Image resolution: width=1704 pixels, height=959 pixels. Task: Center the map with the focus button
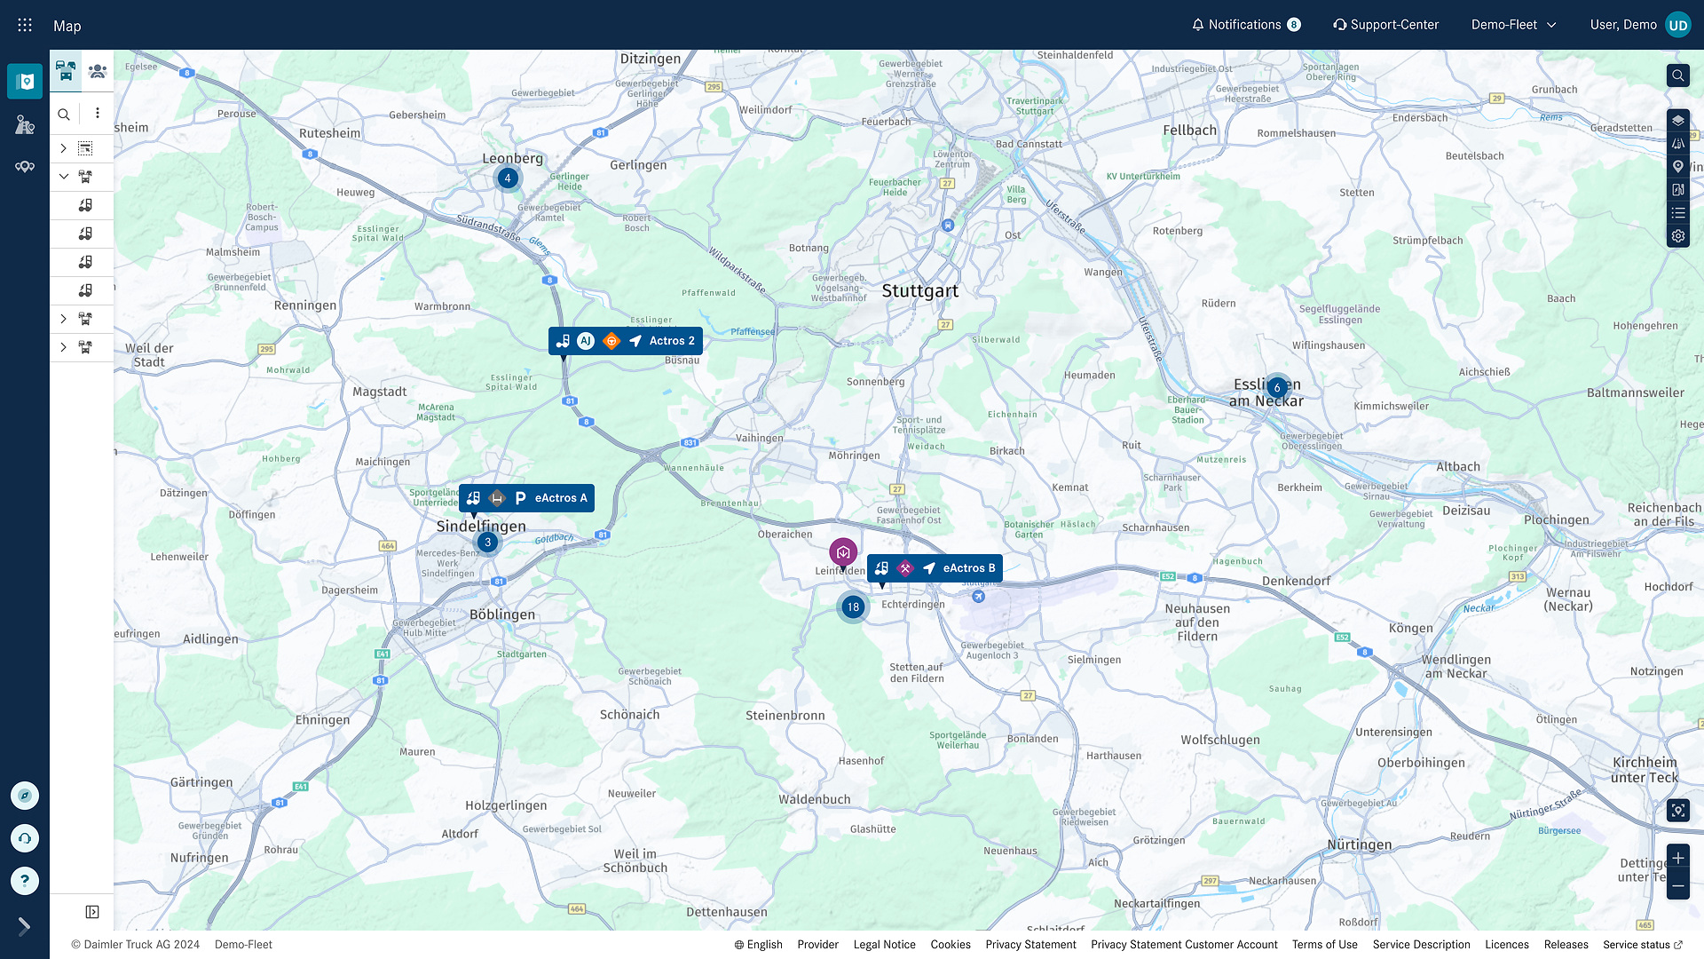(1678, 810)
